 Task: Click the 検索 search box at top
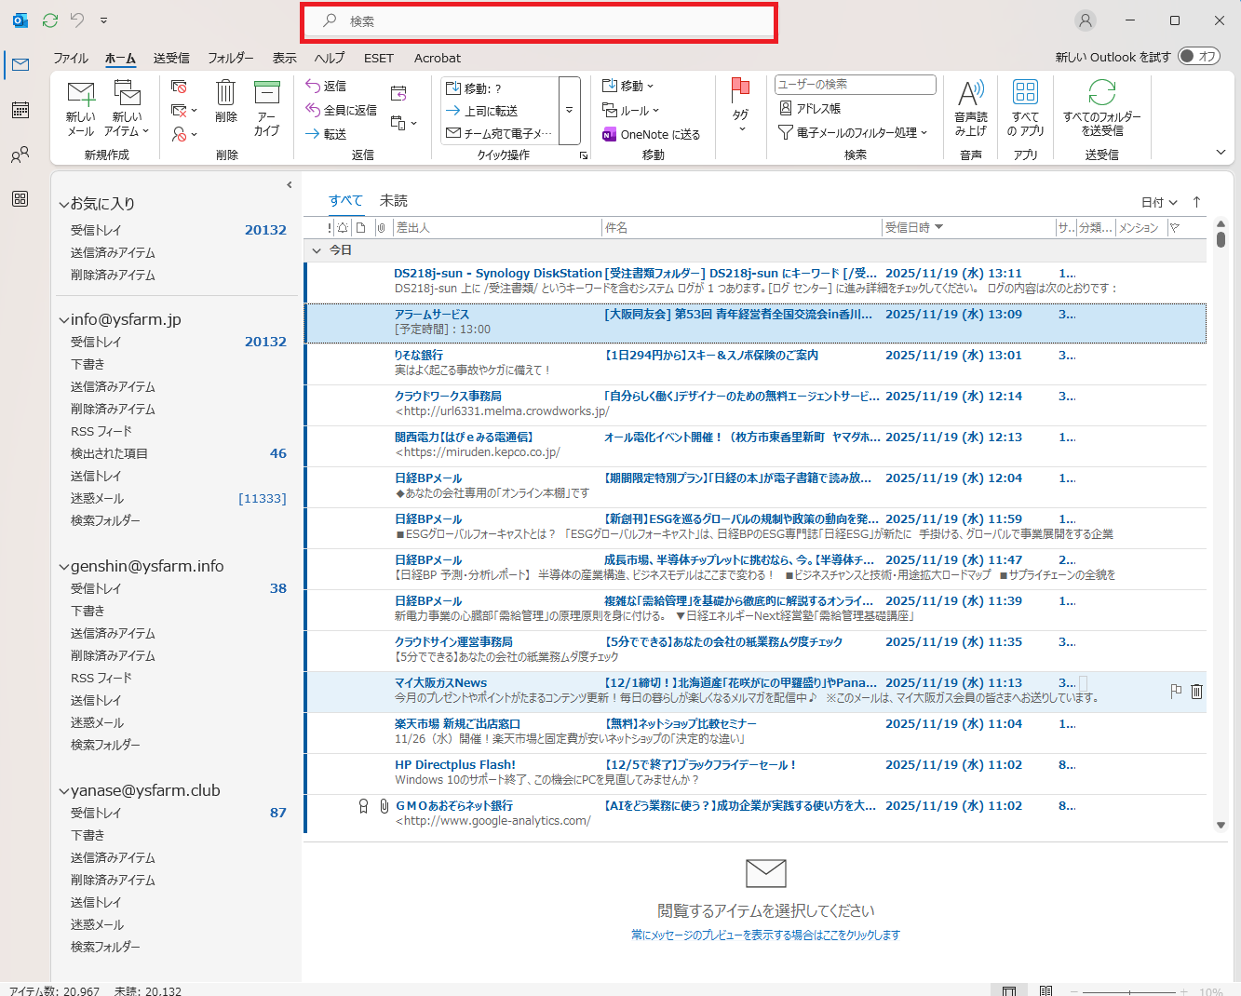pyautogui.click(x=540, y=21)
